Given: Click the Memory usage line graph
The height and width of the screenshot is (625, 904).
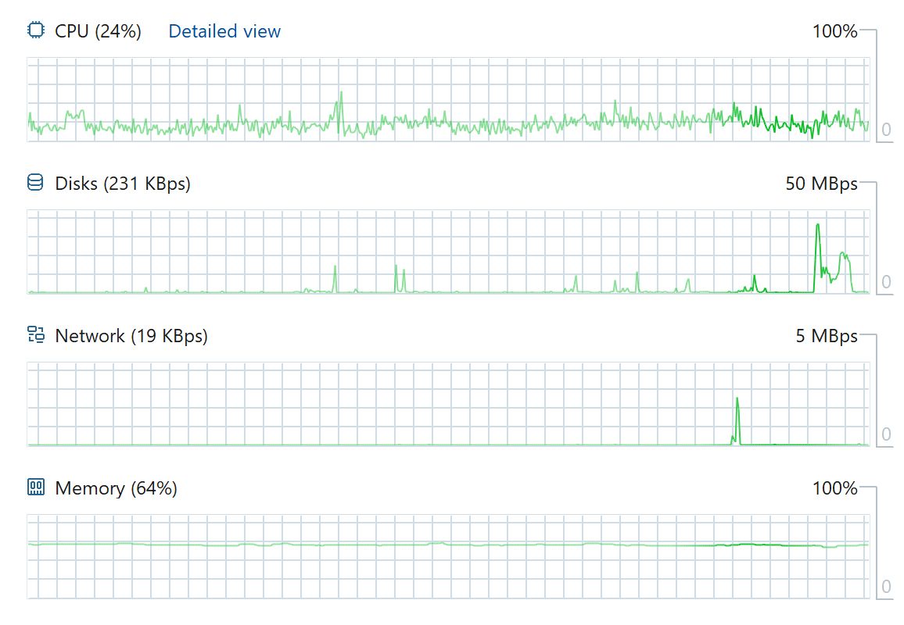Looking at the screenshot, I should tap(448, 545).
